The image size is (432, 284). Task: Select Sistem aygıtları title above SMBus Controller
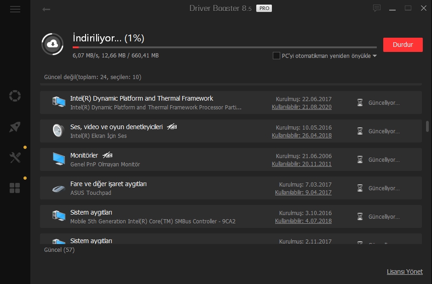click(x=91, y=212)
